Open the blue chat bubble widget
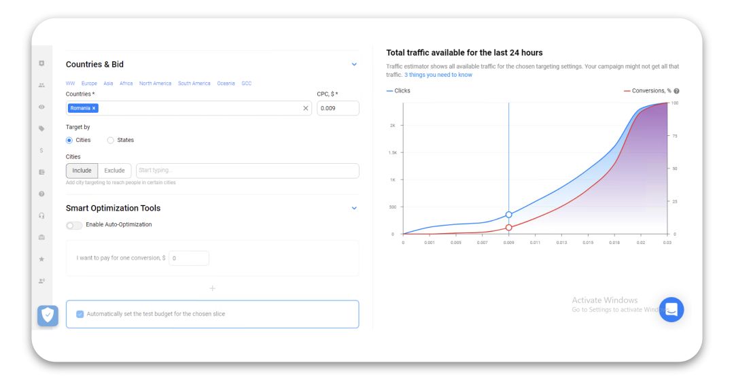Screen dimensions: 734x384 671,309
